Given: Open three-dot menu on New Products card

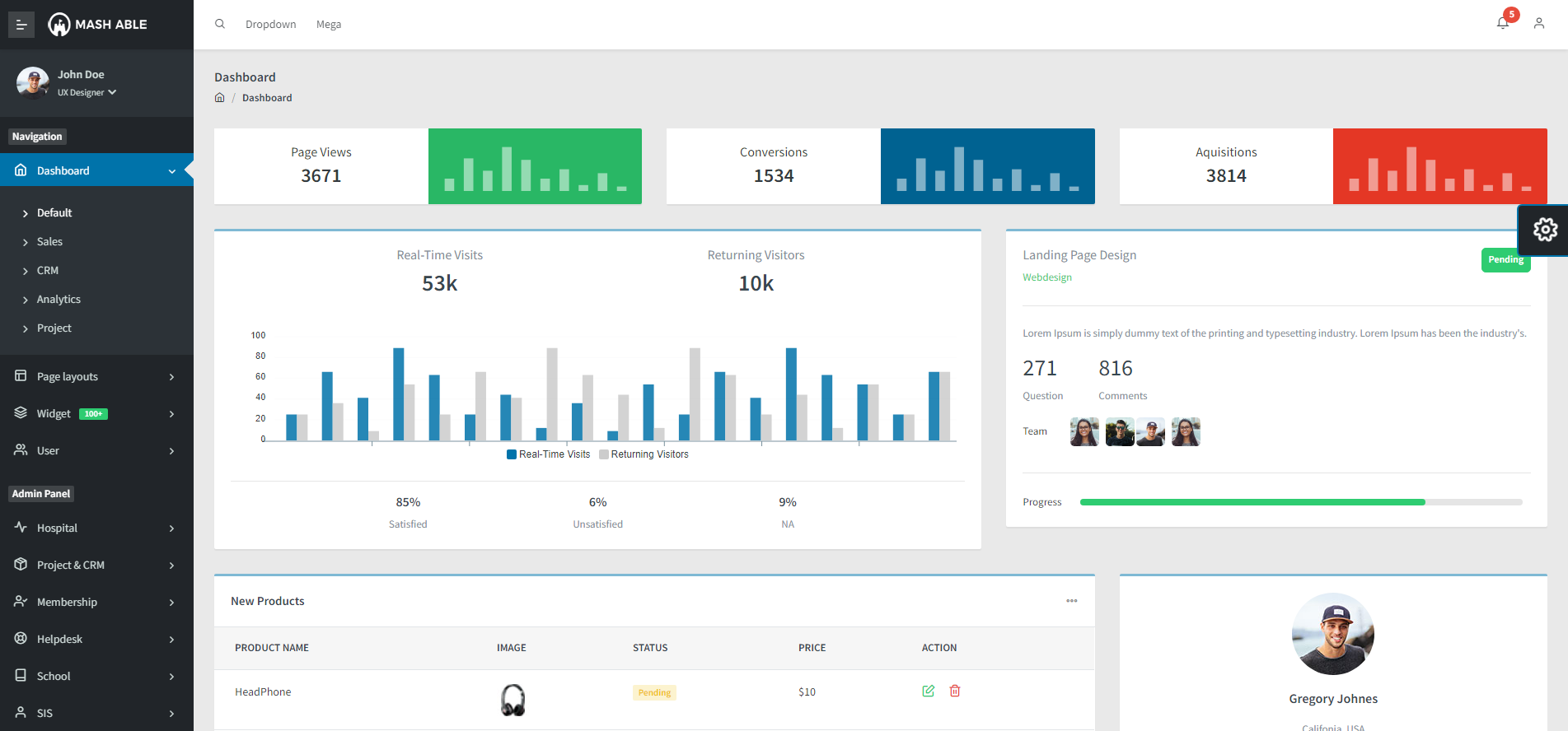Looking at the screenshot, I should [x=1072, y=601].
